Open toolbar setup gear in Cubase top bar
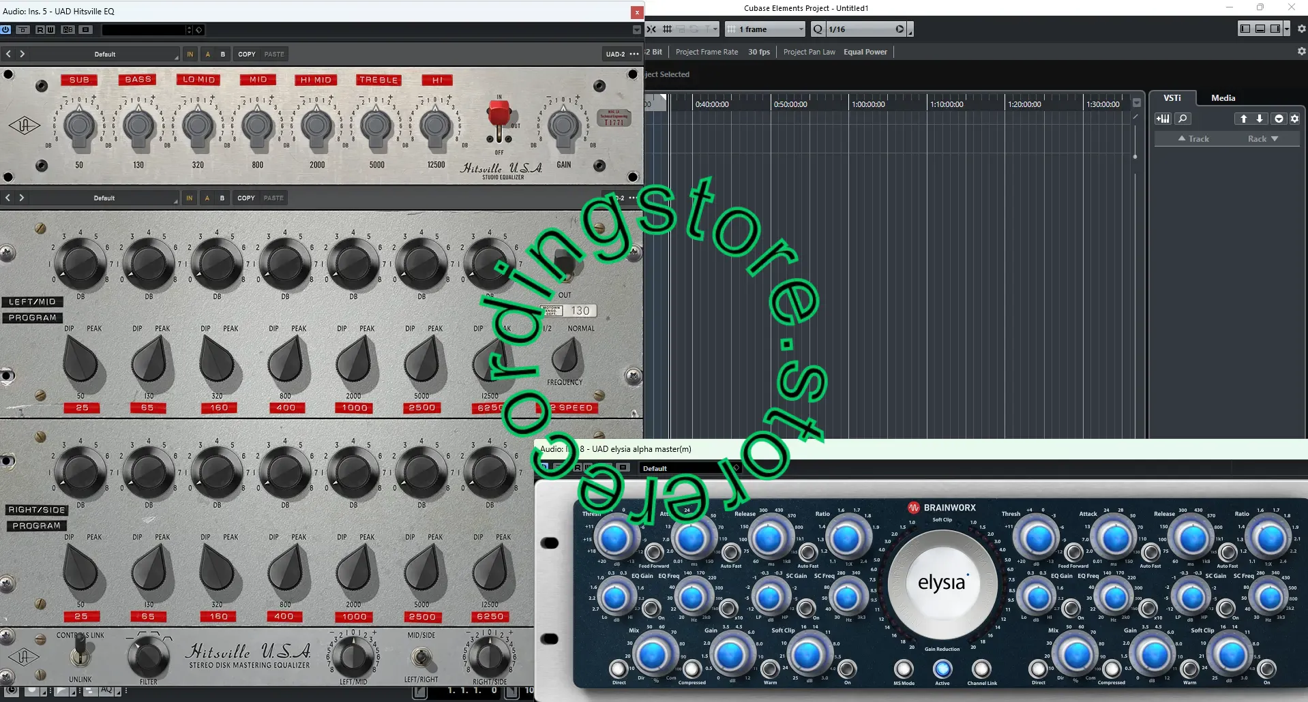The image size is (1308, 702). pos(1300,29)
